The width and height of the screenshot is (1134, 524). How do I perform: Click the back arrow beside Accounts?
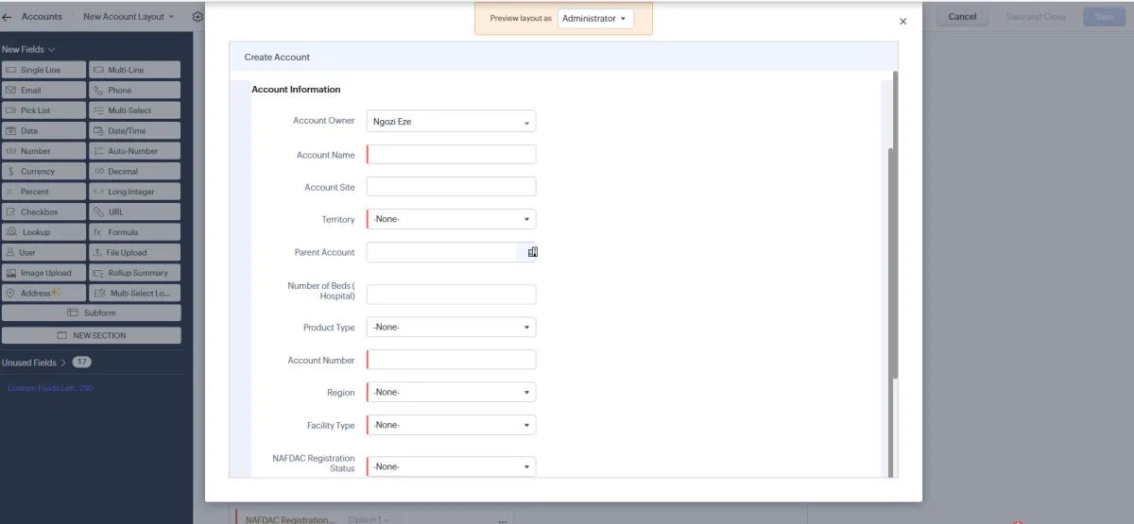coord(8,17)
